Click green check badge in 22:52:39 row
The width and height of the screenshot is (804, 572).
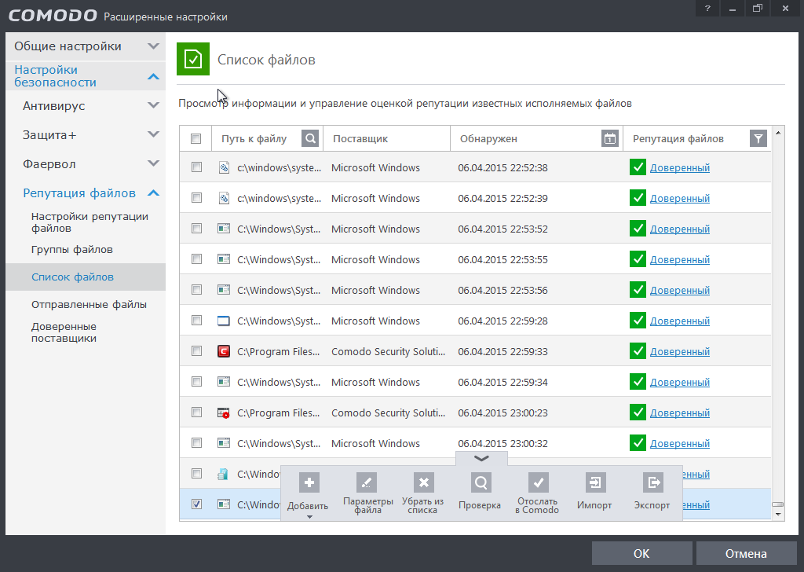638,198
